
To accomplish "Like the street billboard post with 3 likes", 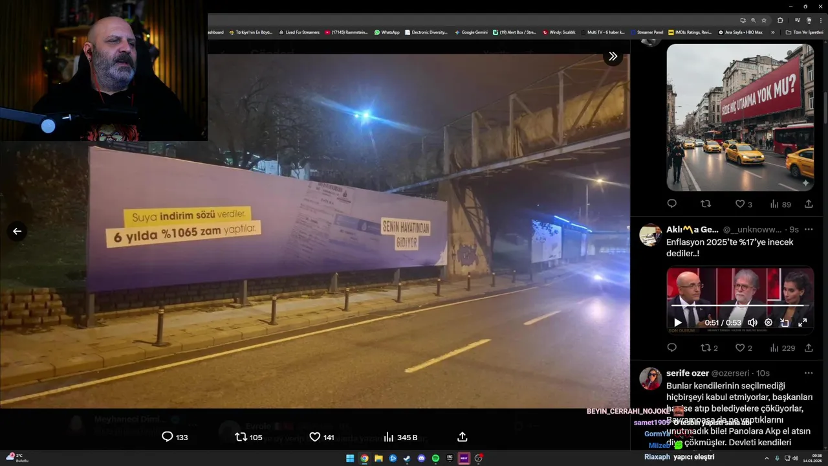I will [744, 204].
